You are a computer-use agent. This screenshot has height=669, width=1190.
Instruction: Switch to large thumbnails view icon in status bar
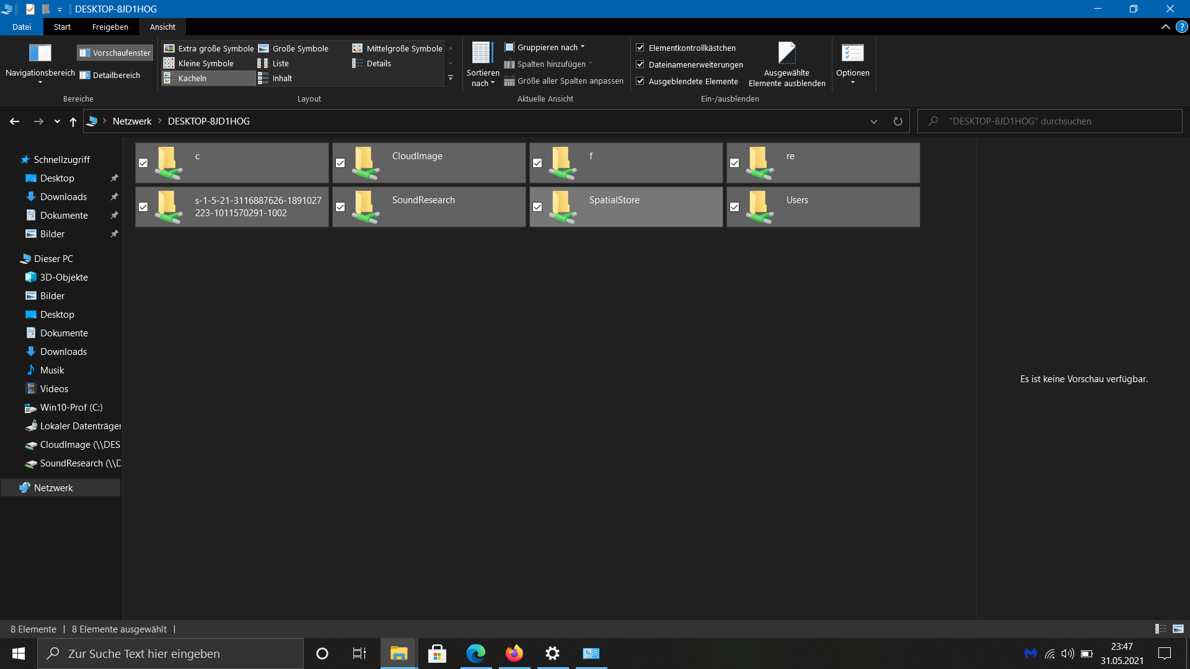(1178, 629)
